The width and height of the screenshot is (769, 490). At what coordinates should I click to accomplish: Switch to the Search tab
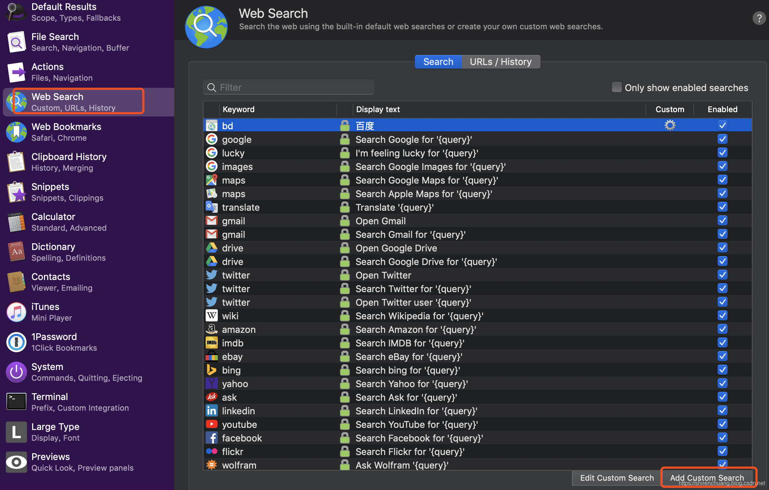point(438,62)
